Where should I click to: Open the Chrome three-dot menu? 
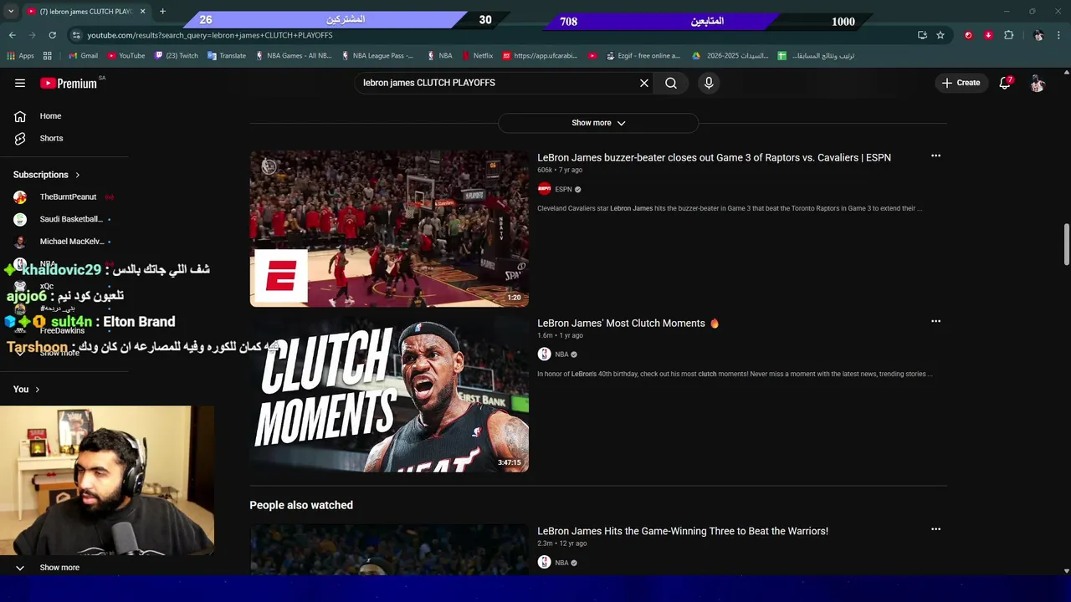point(1059,35)
